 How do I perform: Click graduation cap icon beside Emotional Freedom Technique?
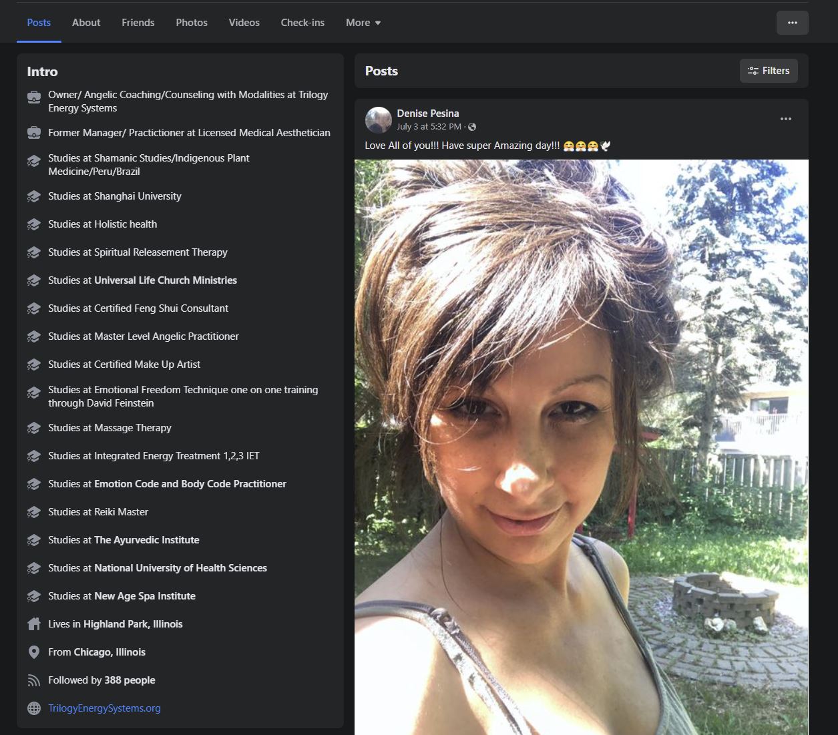(34, 393)
